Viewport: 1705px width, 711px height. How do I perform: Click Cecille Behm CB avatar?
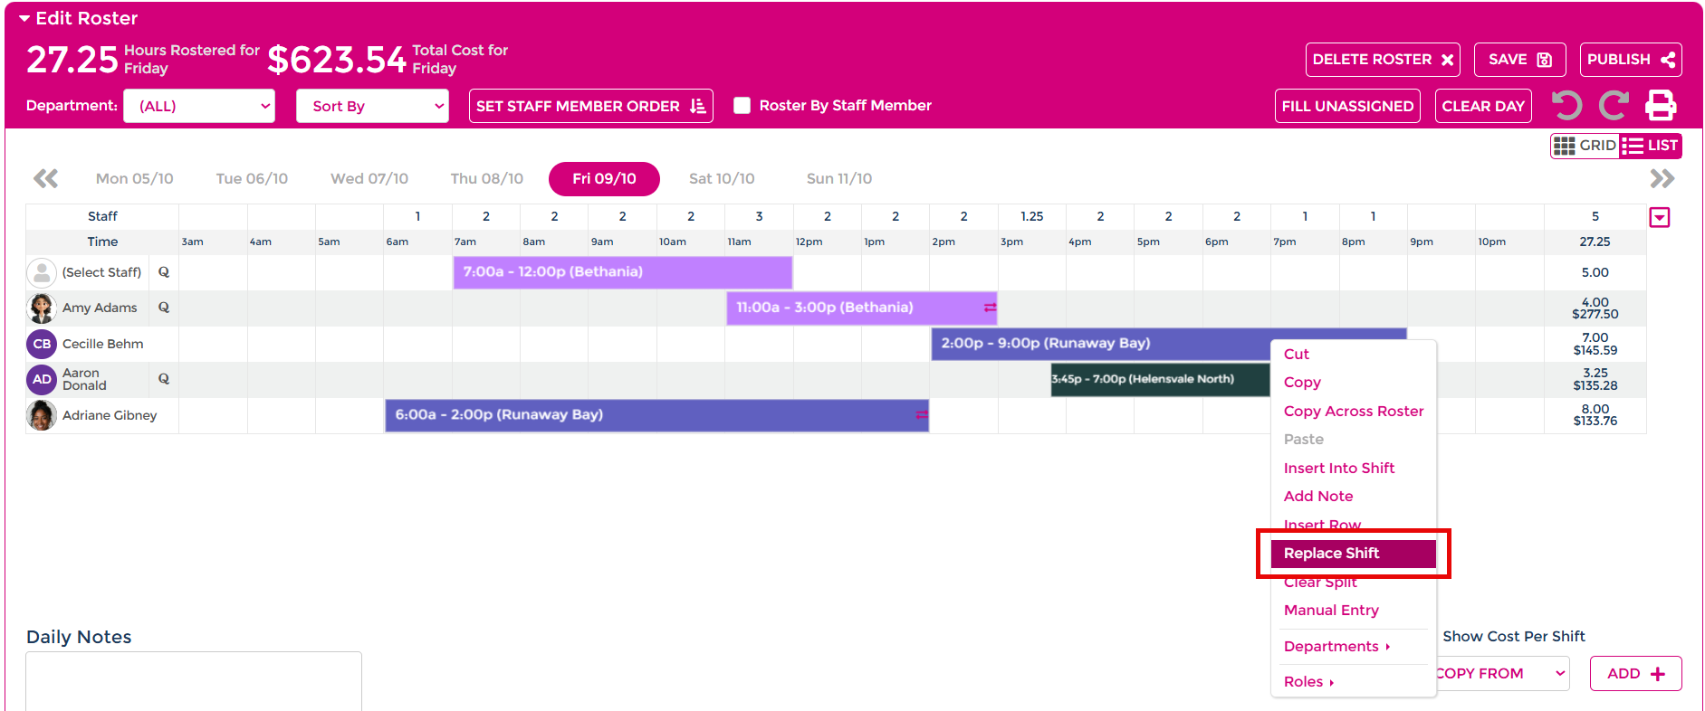tap(42, 344)
